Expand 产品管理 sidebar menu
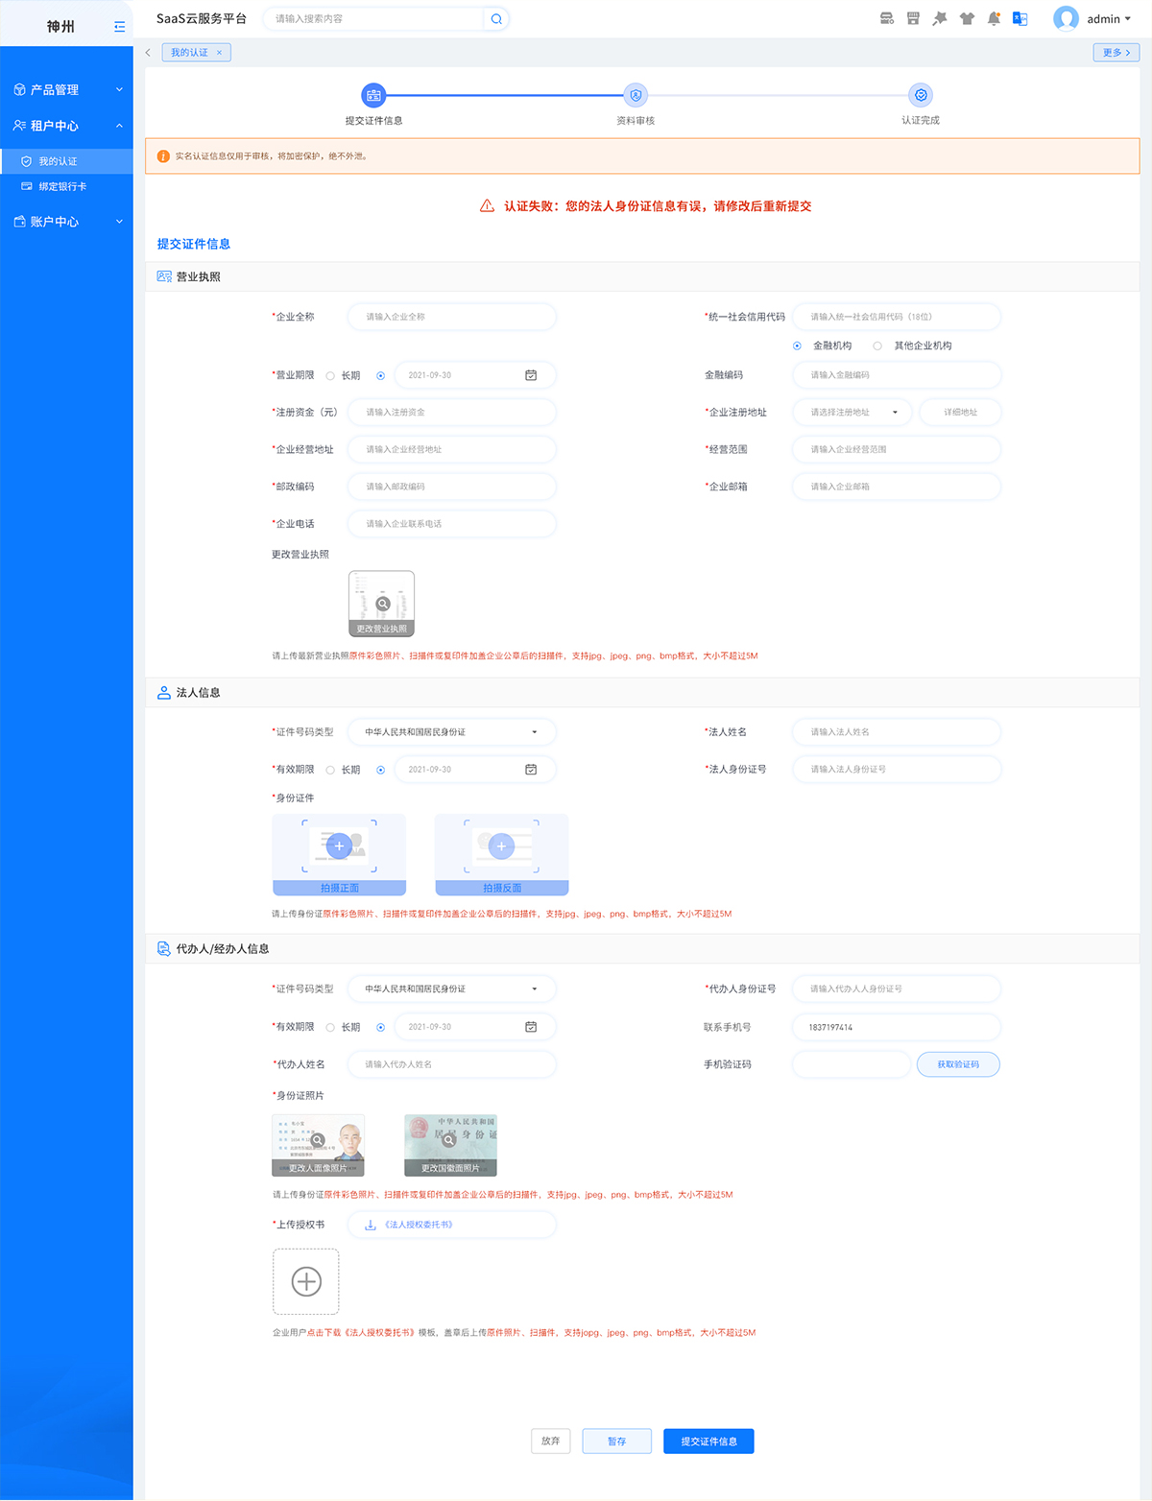Screen dimensions: 1152x1501 [66, 89]
